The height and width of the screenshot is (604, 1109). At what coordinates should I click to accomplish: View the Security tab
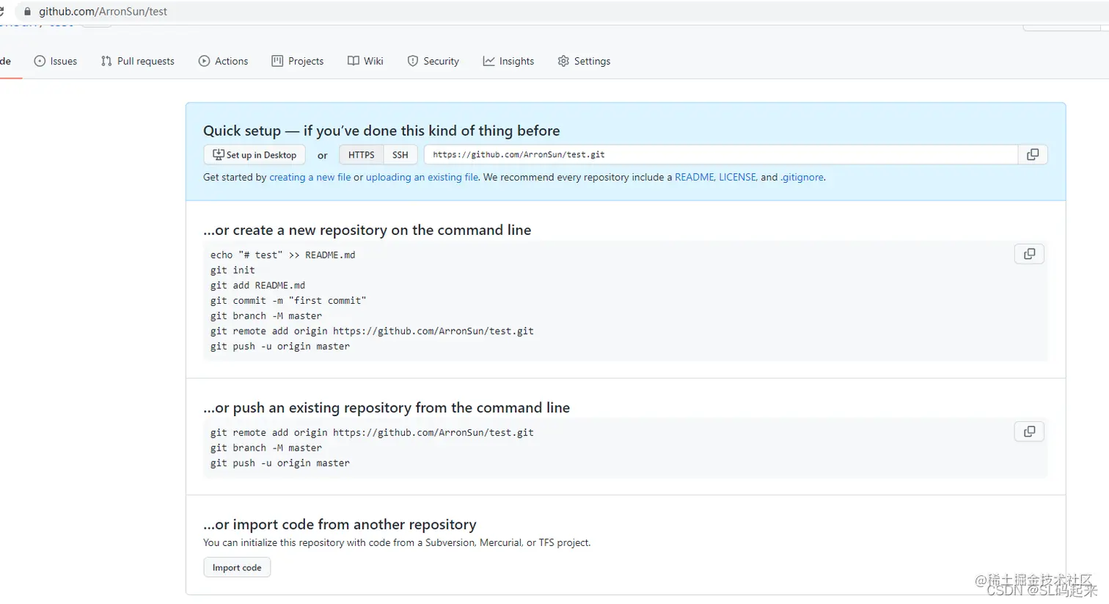pos(433,61)
